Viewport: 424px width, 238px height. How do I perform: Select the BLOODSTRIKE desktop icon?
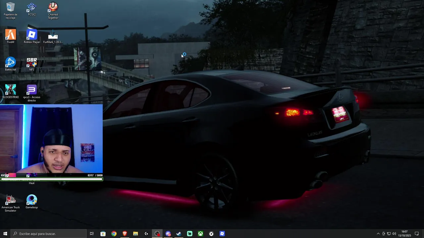pos(11,92)
